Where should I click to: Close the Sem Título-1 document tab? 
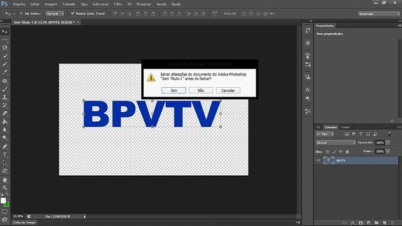[78, 23]
